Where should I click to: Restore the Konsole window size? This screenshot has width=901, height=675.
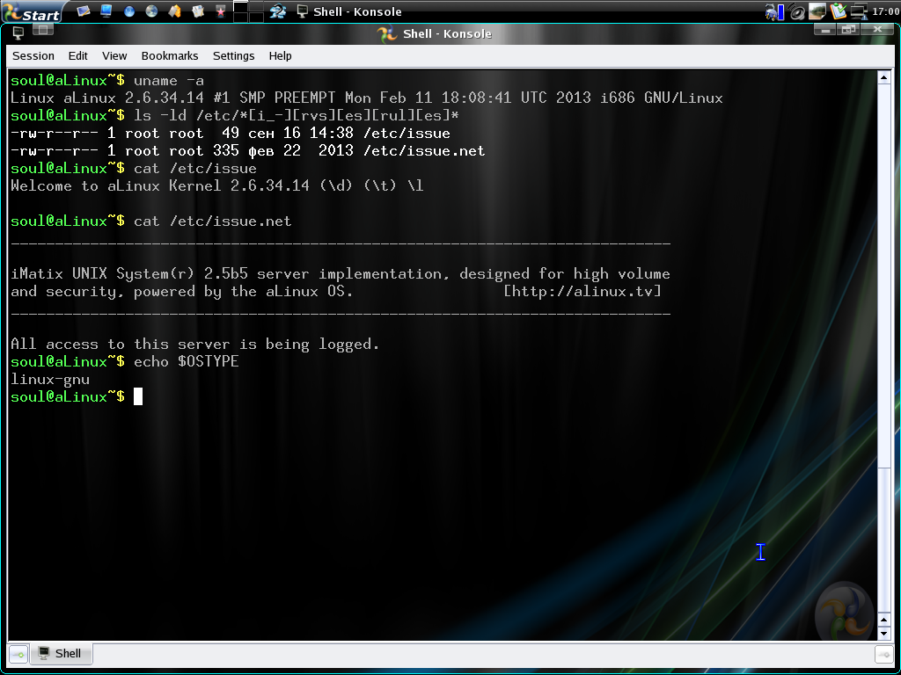click(849, 30)
